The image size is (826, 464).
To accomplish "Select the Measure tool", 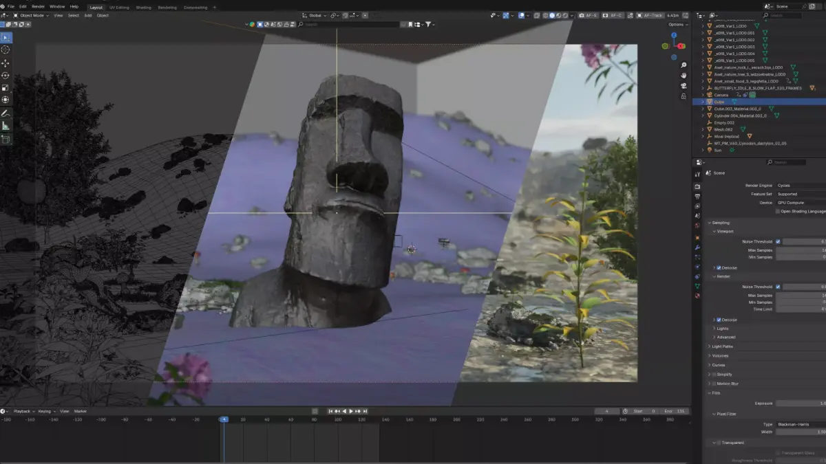I will pyautogui.click(x=6, y=126).
